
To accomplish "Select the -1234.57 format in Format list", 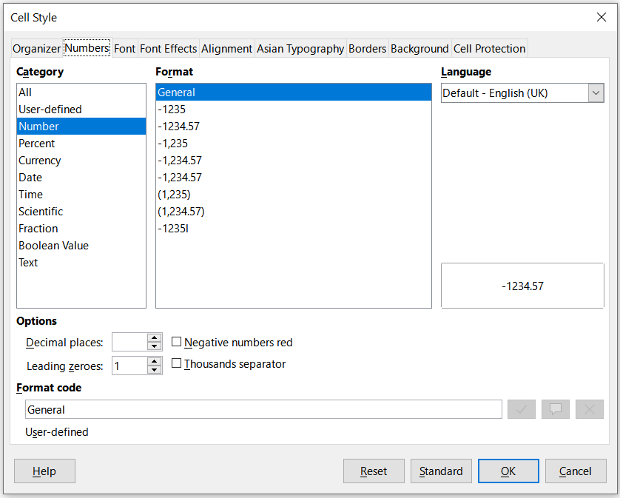I will pos(294,127).
